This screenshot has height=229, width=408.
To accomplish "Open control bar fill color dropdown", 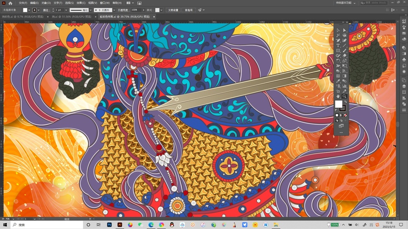I will tap(29, 10).
